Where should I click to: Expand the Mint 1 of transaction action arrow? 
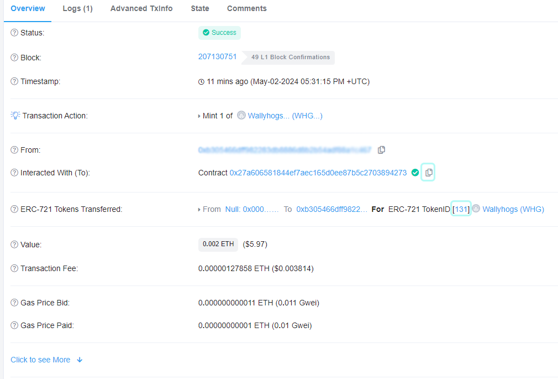(x=199, y=115)
